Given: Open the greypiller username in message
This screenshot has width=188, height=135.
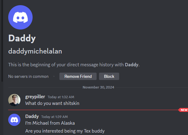Looking at the screenshot, I should point(35,97).
